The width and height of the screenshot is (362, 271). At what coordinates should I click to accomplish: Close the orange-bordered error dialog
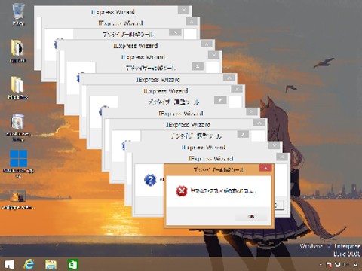tap(265, 168)
